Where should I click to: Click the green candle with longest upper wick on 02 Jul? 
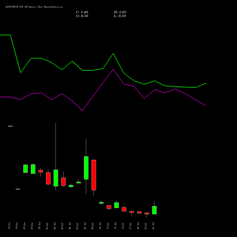(56, 178)
